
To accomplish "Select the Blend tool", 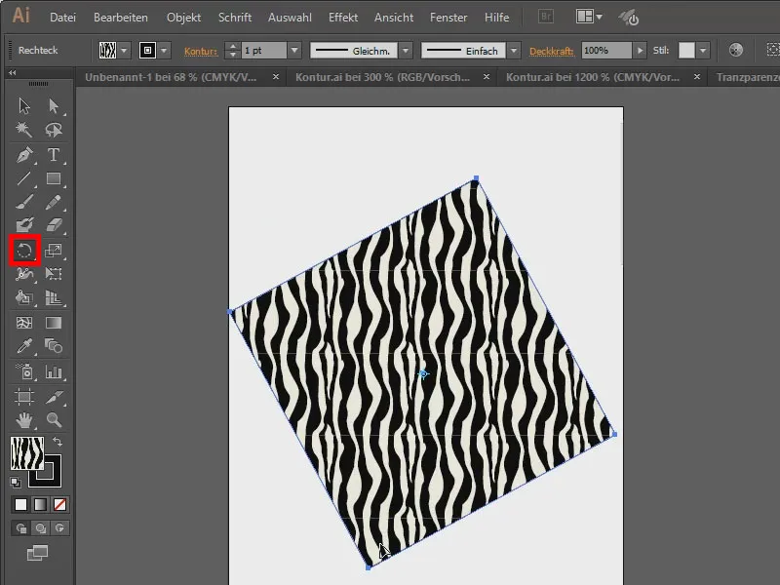I will (x=54, y=346).
